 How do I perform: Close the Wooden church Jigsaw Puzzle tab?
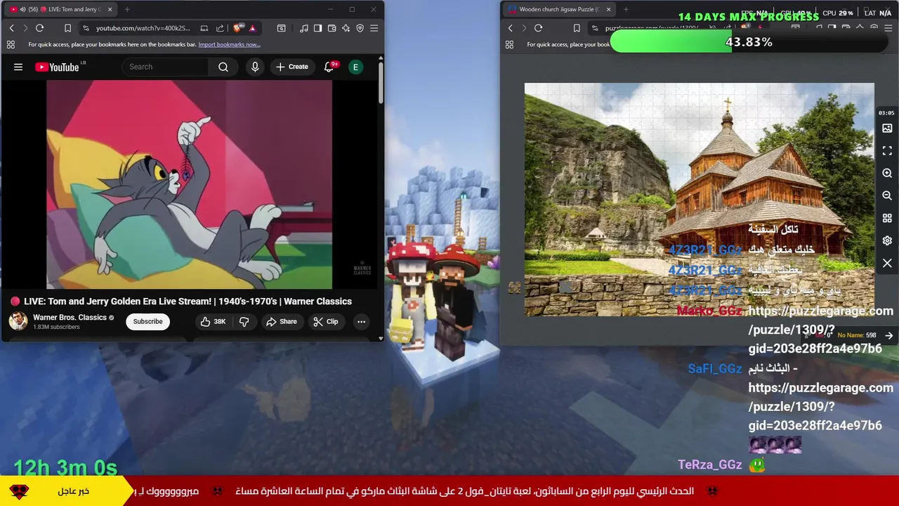coord(608,9)
